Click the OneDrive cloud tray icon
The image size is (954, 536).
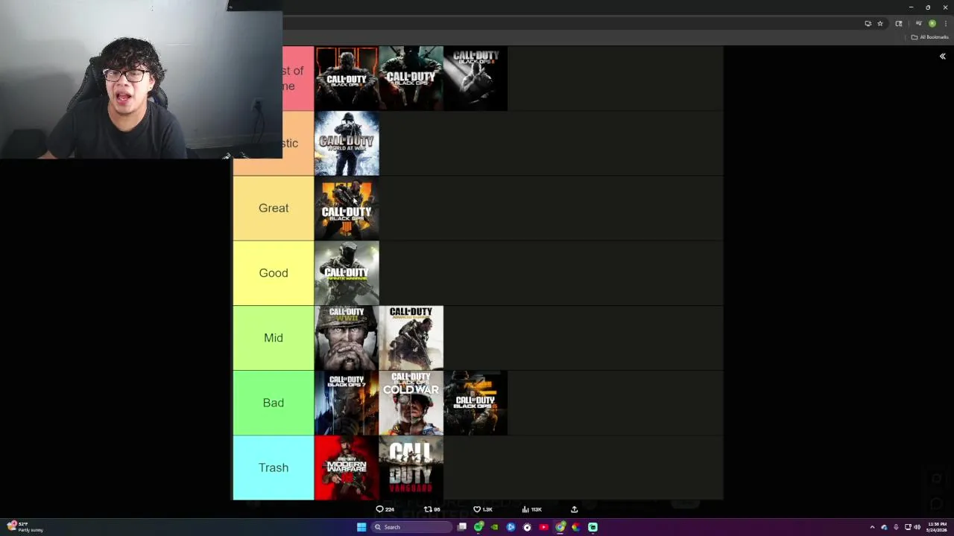[884, 527]
